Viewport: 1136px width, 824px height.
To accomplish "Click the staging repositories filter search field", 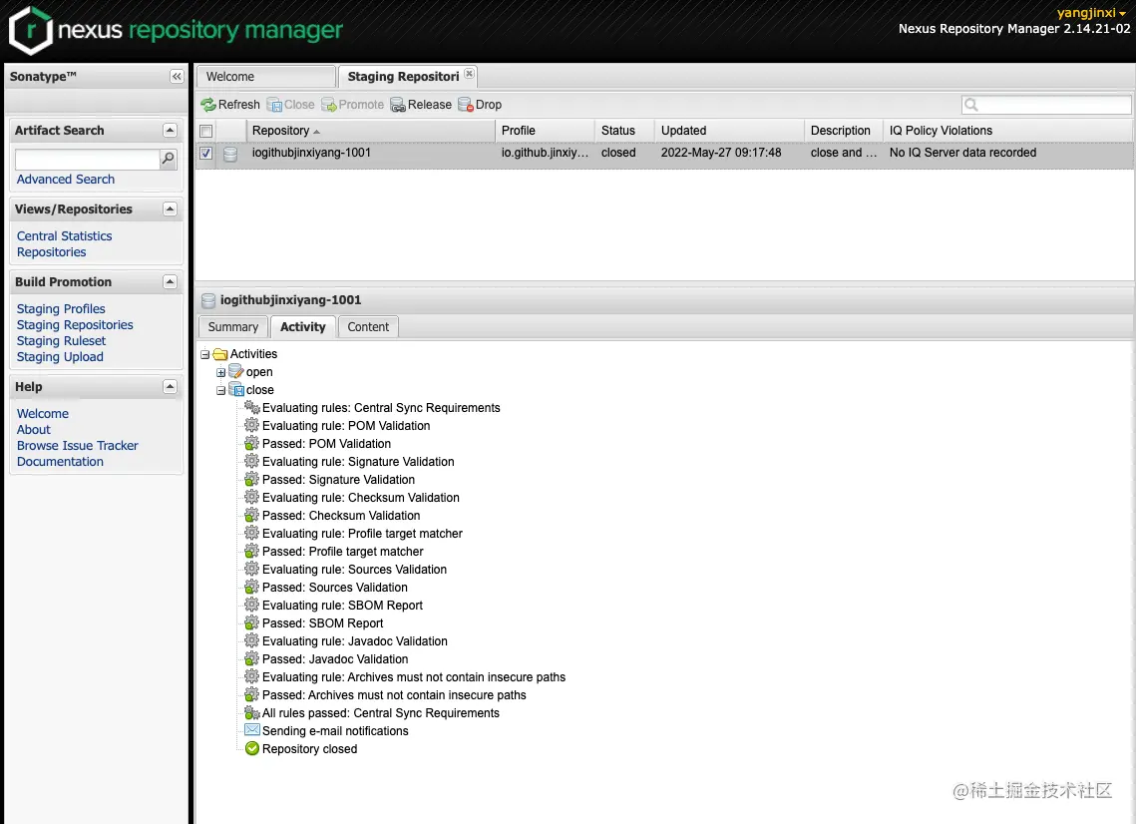I will click(1046, 105).
